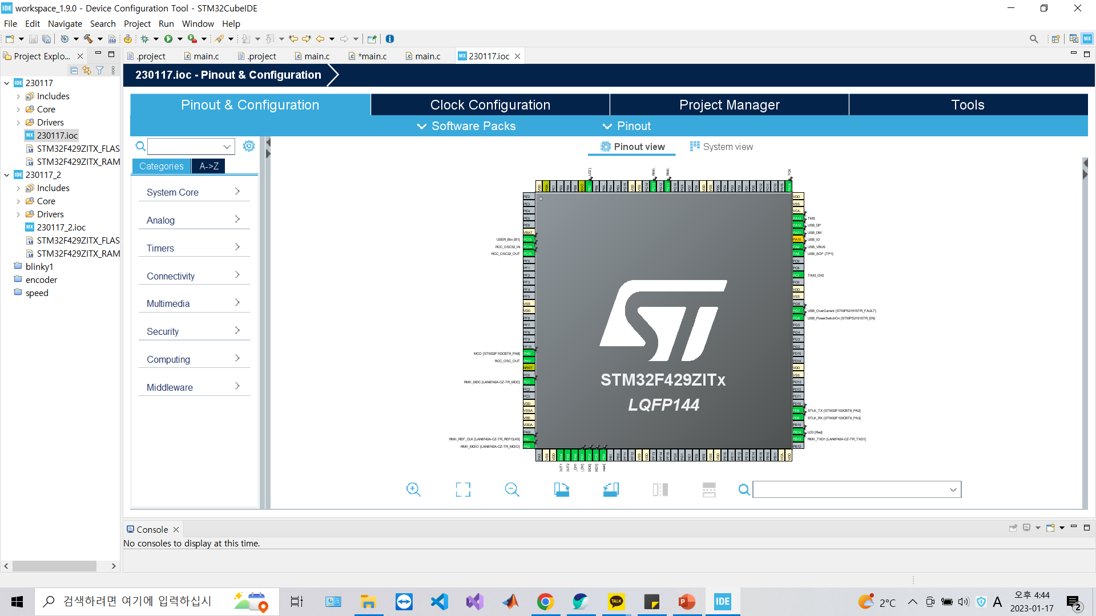
Task: Open the Clock Configuration tab
Action: point(490,105)
